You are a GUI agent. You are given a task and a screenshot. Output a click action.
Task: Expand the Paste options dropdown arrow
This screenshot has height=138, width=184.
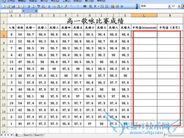point(62,6)
